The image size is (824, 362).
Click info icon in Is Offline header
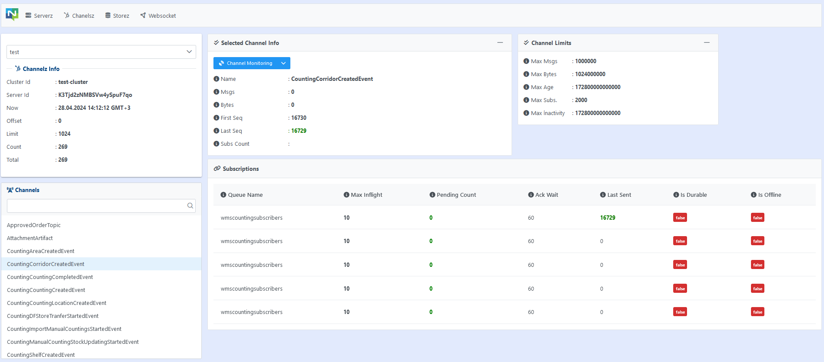coord(754,195)
